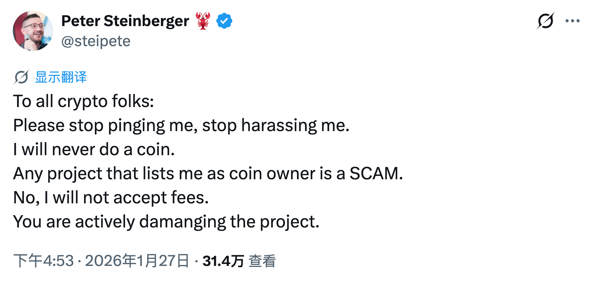The width and height of the screenshot is (596, 288).
Task: Click the slashed-circle Grok icon at top right
Action: [545, 20]
